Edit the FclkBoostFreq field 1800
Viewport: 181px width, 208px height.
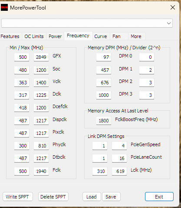(104, 121)
